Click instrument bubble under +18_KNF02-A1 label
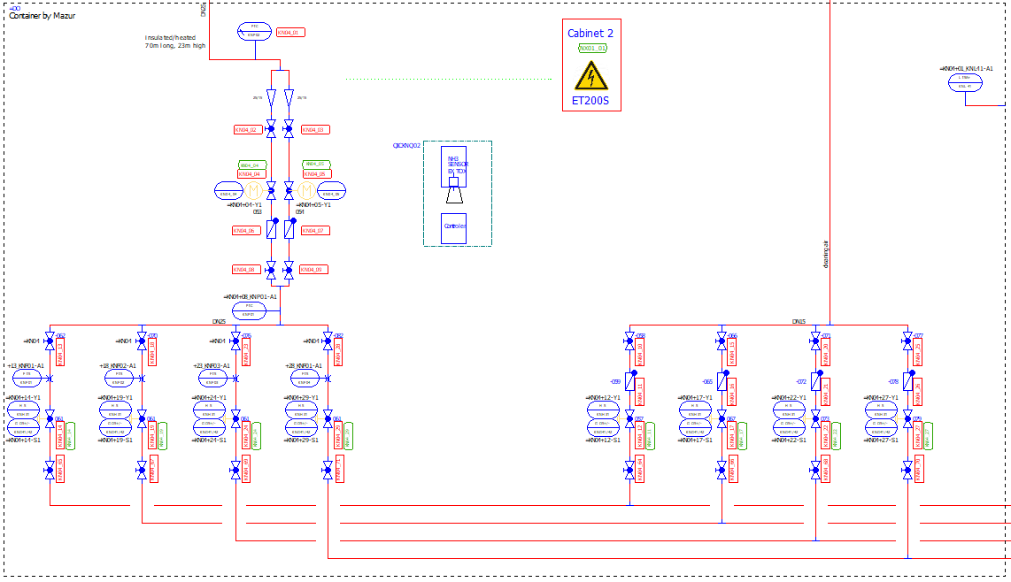 coord(119,379)
